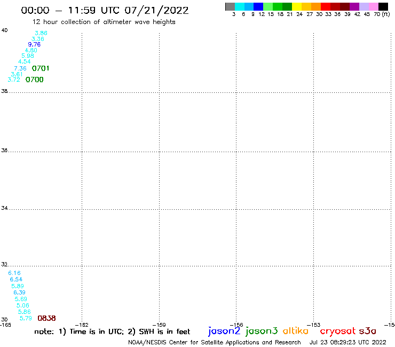Click the 'note: Time is in UTC' text
Image resolution: width=395 pixels, height=347 pixels.
pyautogui.click(x=112, y=332)
